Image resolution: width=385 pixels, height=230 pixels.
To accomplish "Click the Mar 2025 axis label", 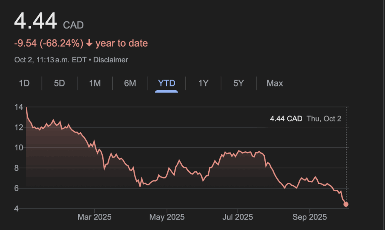I will pyautogui.click(x=94, y=217).
